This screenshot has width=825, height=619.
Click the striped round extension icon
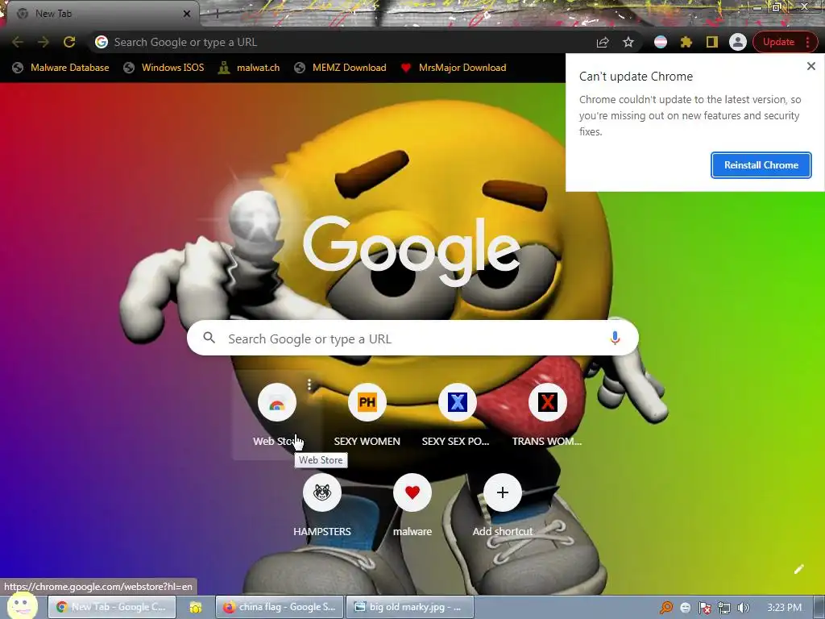pyautogui.click(x=661, y=42)
